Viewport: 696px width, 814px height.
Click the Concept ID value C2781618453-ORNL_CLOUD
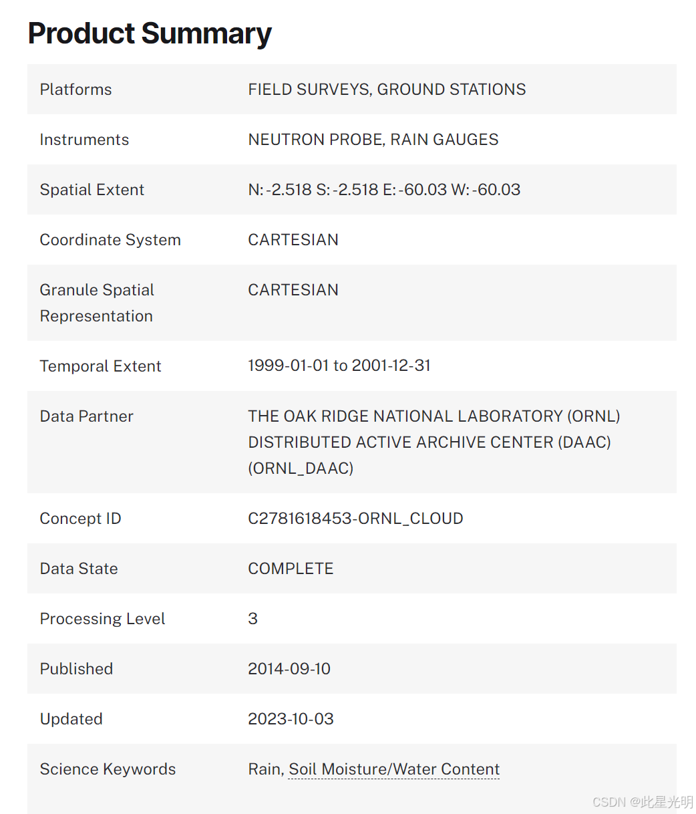[x=355, y=519]
